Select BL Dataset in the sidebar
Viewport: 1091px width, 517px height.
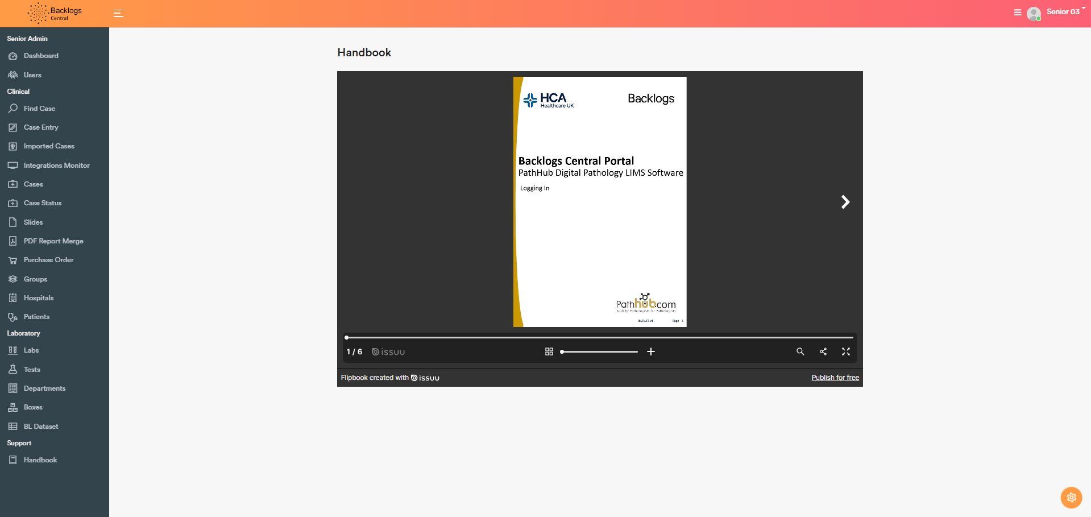pos(41,427)
